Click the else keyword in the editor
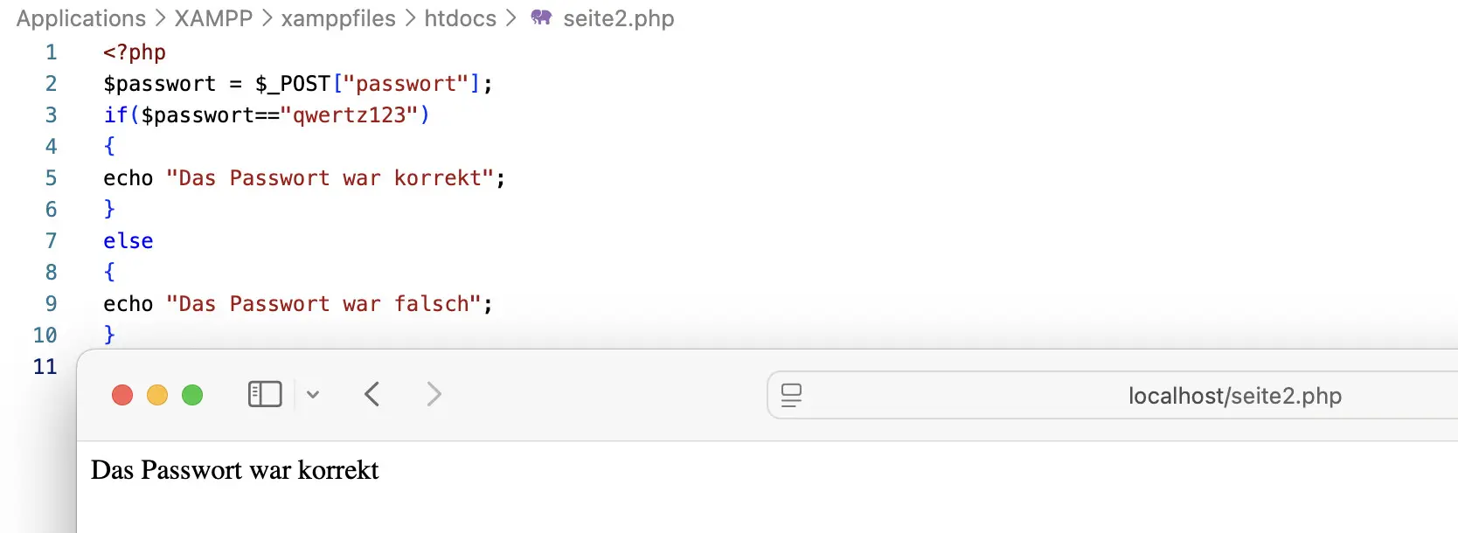 click(x=128, y=241)
